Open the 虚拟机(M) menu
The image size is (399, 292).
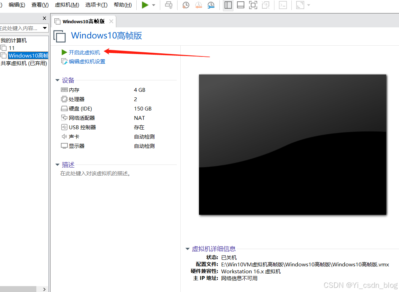pyautogui.click(x=67, y=5)
